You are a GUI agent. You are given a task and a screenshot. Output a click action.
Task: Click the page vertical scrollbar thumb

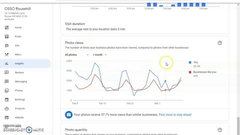(x=238, y=126)
